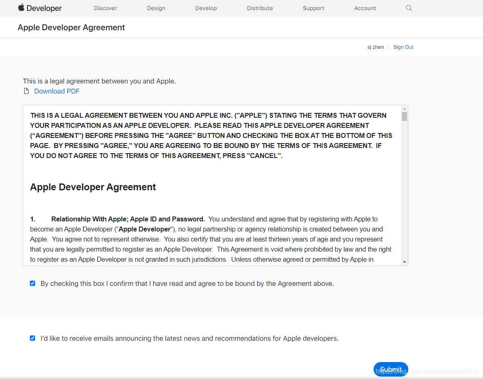Uncheck the agreement confirmation checkbox
This screenshot has height=379, width=483.
tap(33, 283)
